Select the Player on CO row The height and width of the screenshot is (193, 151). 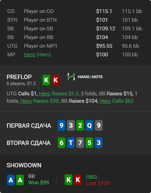75,11
